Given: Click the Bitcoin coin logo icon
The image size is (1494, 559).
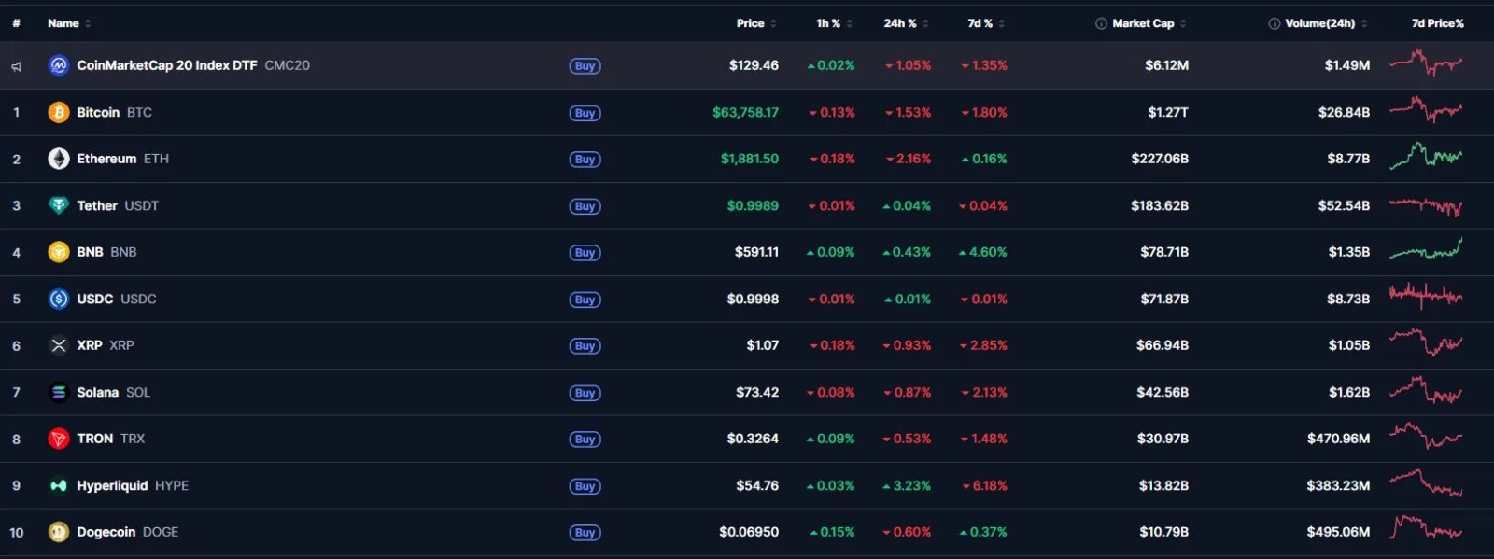Looking at the screenshot, I should pyautogui.click(x=59, y=112).
